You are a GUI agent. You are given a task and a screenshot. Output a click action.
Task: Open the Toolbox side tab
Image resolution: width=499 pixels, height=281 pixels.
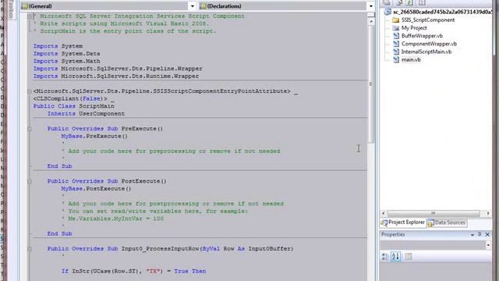11,9
